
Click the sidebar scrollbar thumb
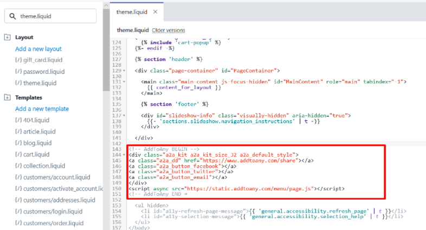(106, 49)
